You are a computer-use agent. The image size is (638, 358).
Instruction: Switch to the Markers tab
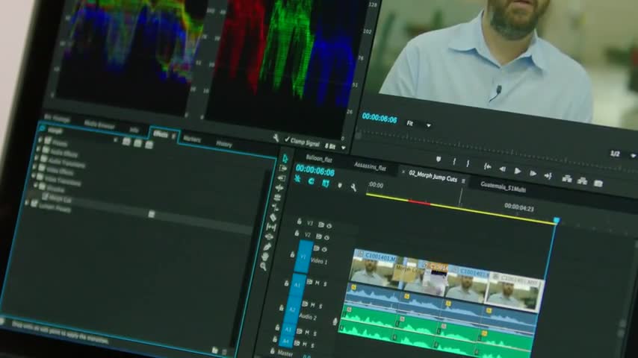coord(192,139)
